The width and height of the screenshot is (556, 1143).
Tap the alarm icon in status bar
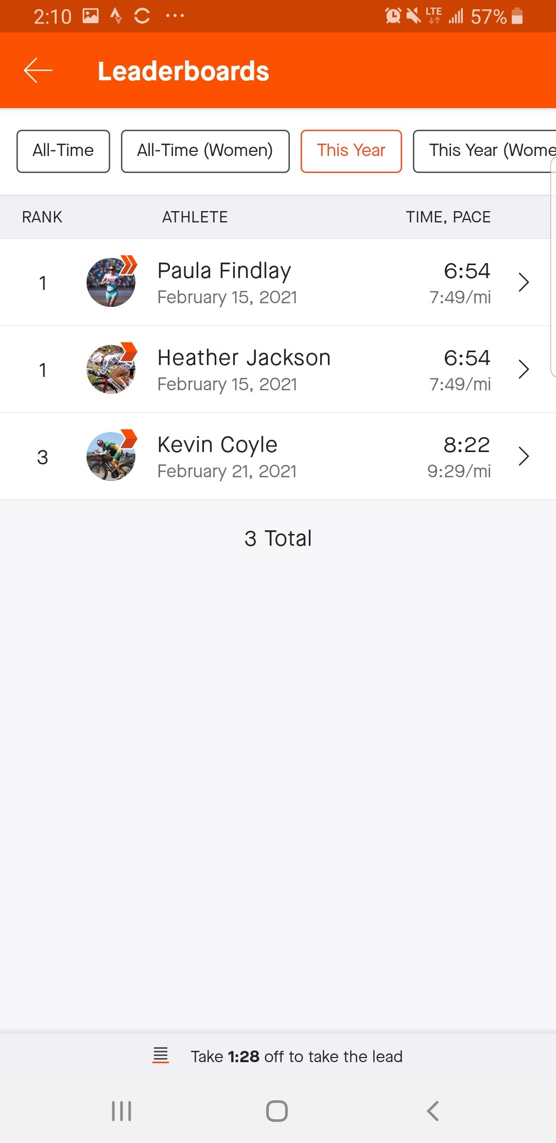pyautogui.click(x=393, y=16)
